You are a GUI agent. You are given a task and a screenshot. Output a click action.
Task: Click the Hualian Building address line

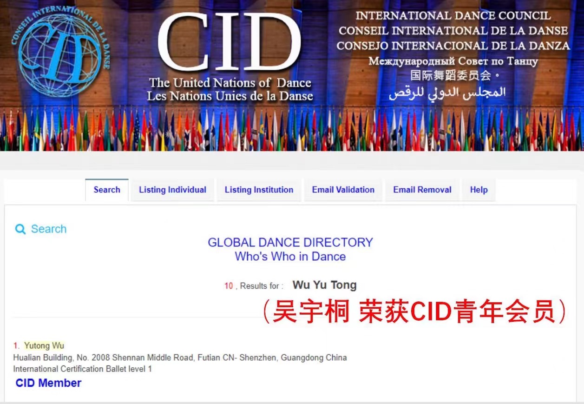click(180, 358)
